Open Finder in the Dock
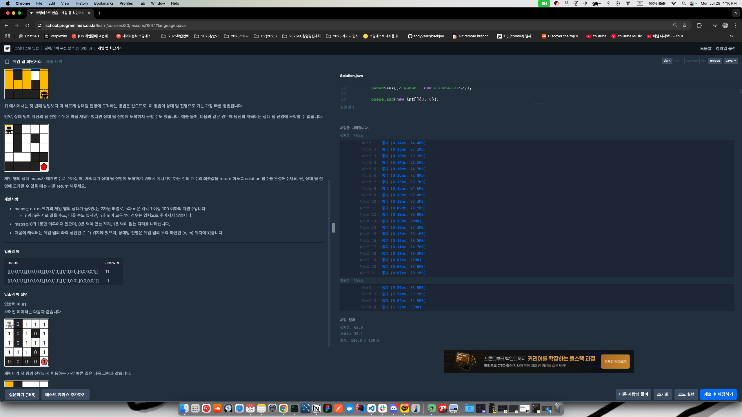Image resolution: width=742 pixels, height=417 pixels. pos(184,408)
